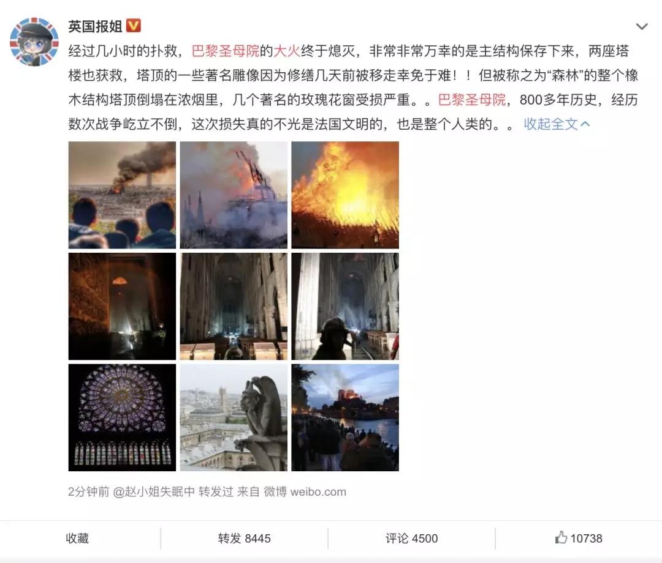Open the first 巴黎圣母院 topic link

pos(226,51)
